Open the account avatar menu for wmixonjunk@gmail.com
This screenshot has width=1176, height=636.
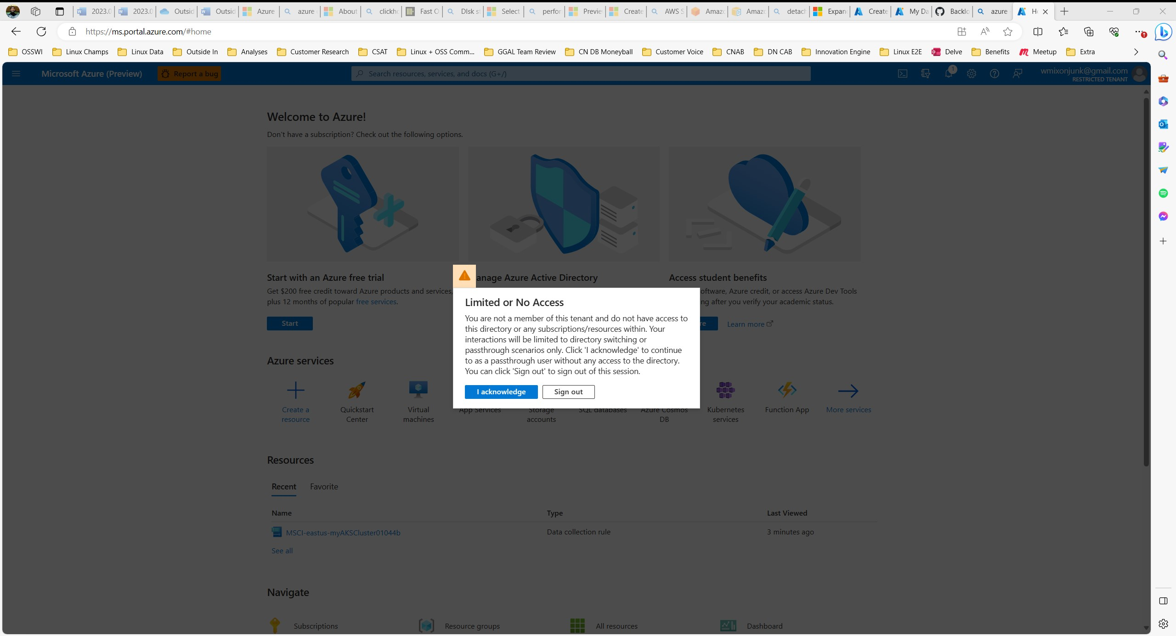pos(1140,74)
